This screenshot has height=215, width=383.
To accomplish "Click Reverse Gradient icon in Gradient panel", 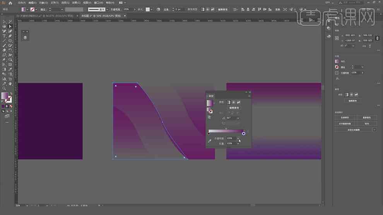I will 209,117.
